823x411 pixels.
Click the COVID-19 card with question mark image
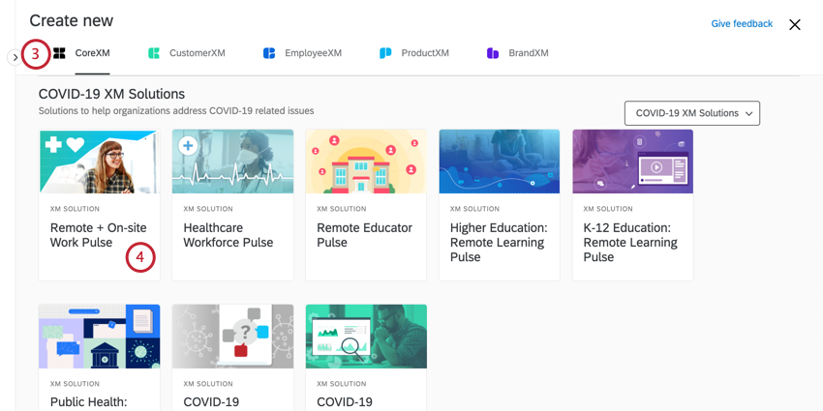[232, 358]
